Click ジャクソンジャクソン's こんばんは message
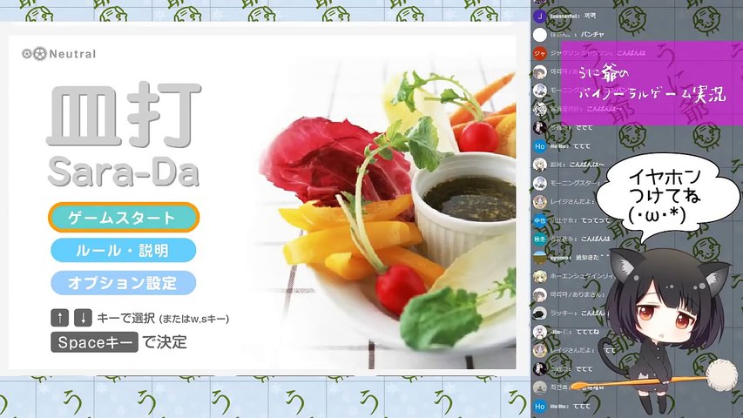The height and width of the screenshot is (418, 743). tap(632, 53)
